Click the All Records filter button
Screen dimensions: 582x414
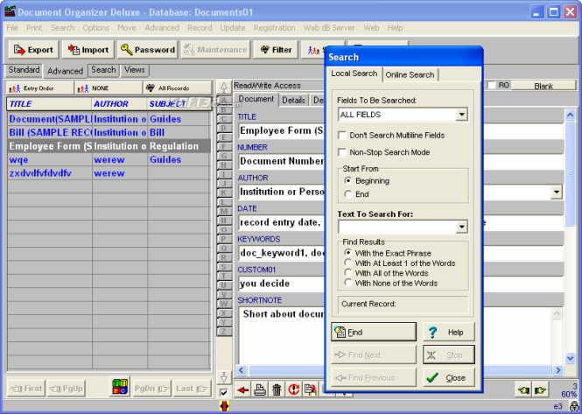(x=178, y=88)
